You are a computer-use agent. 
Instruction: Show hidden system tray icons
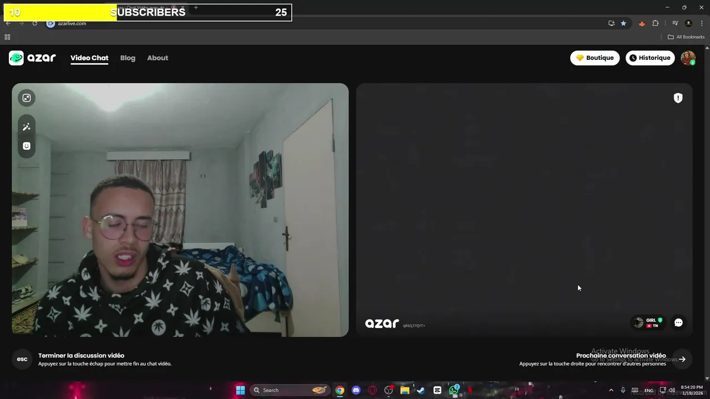click(611, 390)
